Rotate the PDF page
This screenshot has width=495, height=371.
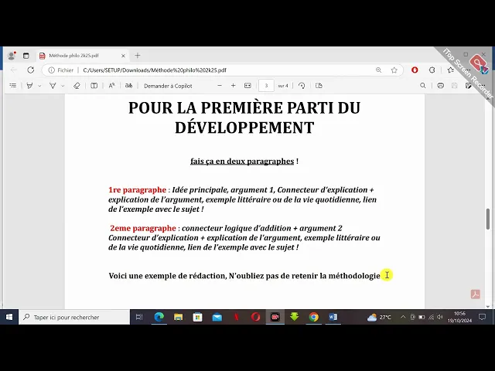tap(302, 86)
